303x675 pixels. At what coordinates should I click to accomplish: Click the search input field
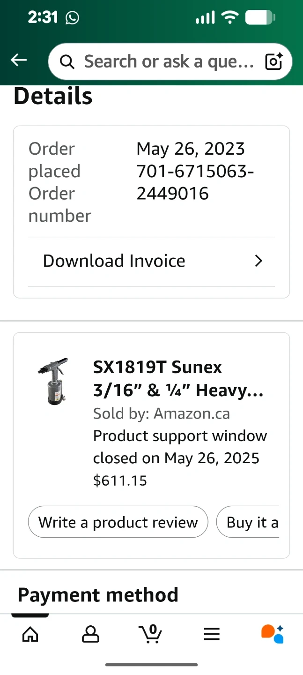169,62
